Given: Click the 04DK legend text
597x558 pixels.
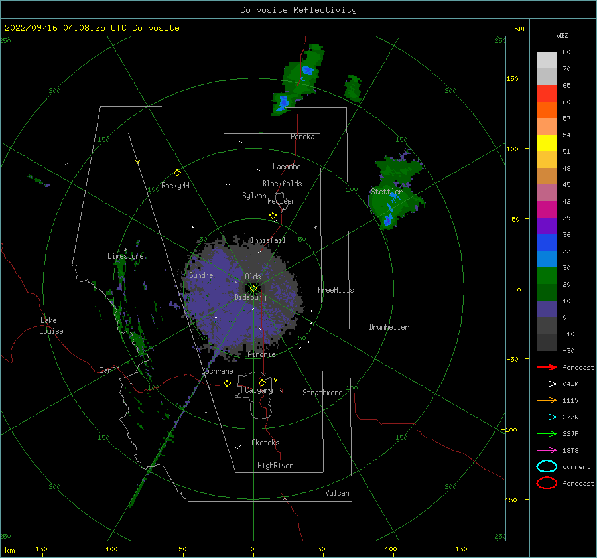Looking at the screenshot, I should [570, 384].
